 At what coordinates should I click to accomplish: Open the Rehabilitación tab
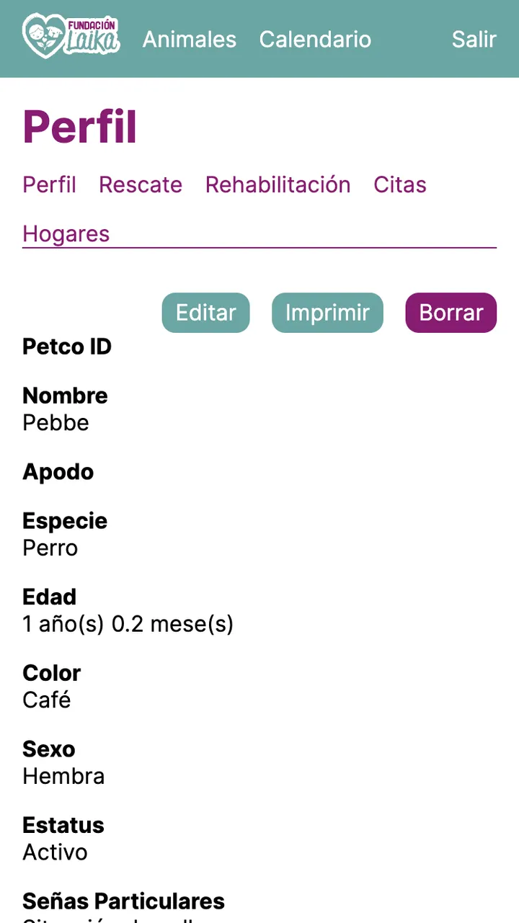coord(278,184)
